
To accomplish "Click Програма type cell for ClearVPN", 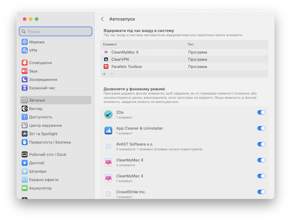I will click(x=198, y=59).
